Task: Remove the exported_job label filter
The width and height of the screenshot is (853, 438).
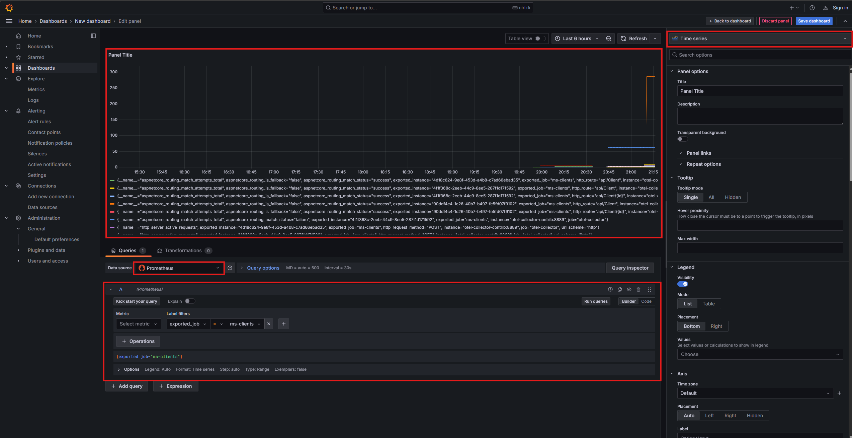Action: click(268, 324)
